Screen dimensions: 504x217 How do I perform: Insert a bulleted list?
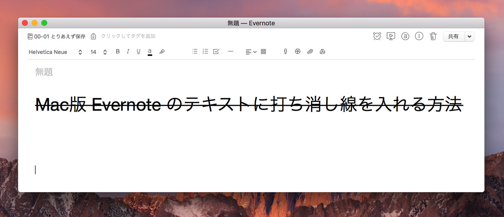pos(195,51)
